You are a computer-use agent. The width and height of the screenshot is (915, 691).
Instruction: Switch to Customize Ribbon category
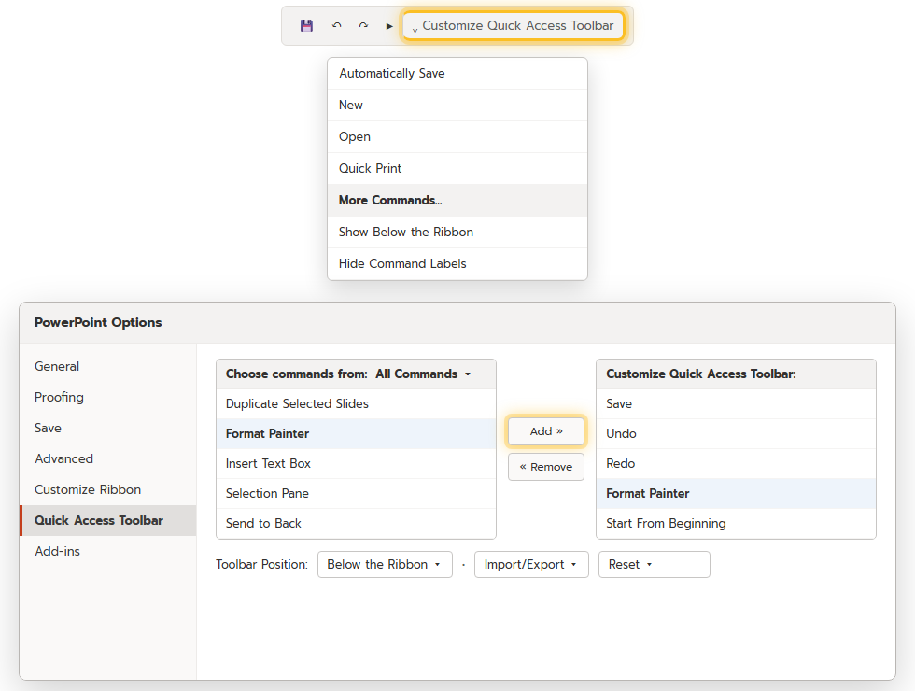tap(108, 489)
